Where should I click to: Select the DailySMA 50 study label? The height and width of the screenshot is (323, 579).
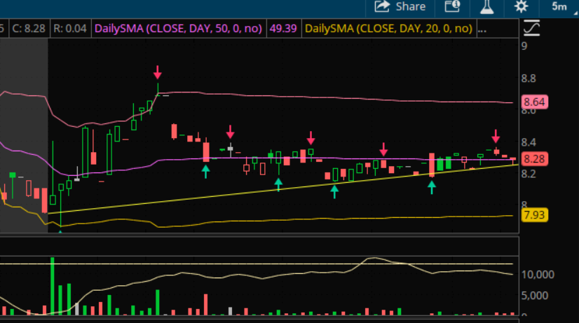[x=178, y=29]
